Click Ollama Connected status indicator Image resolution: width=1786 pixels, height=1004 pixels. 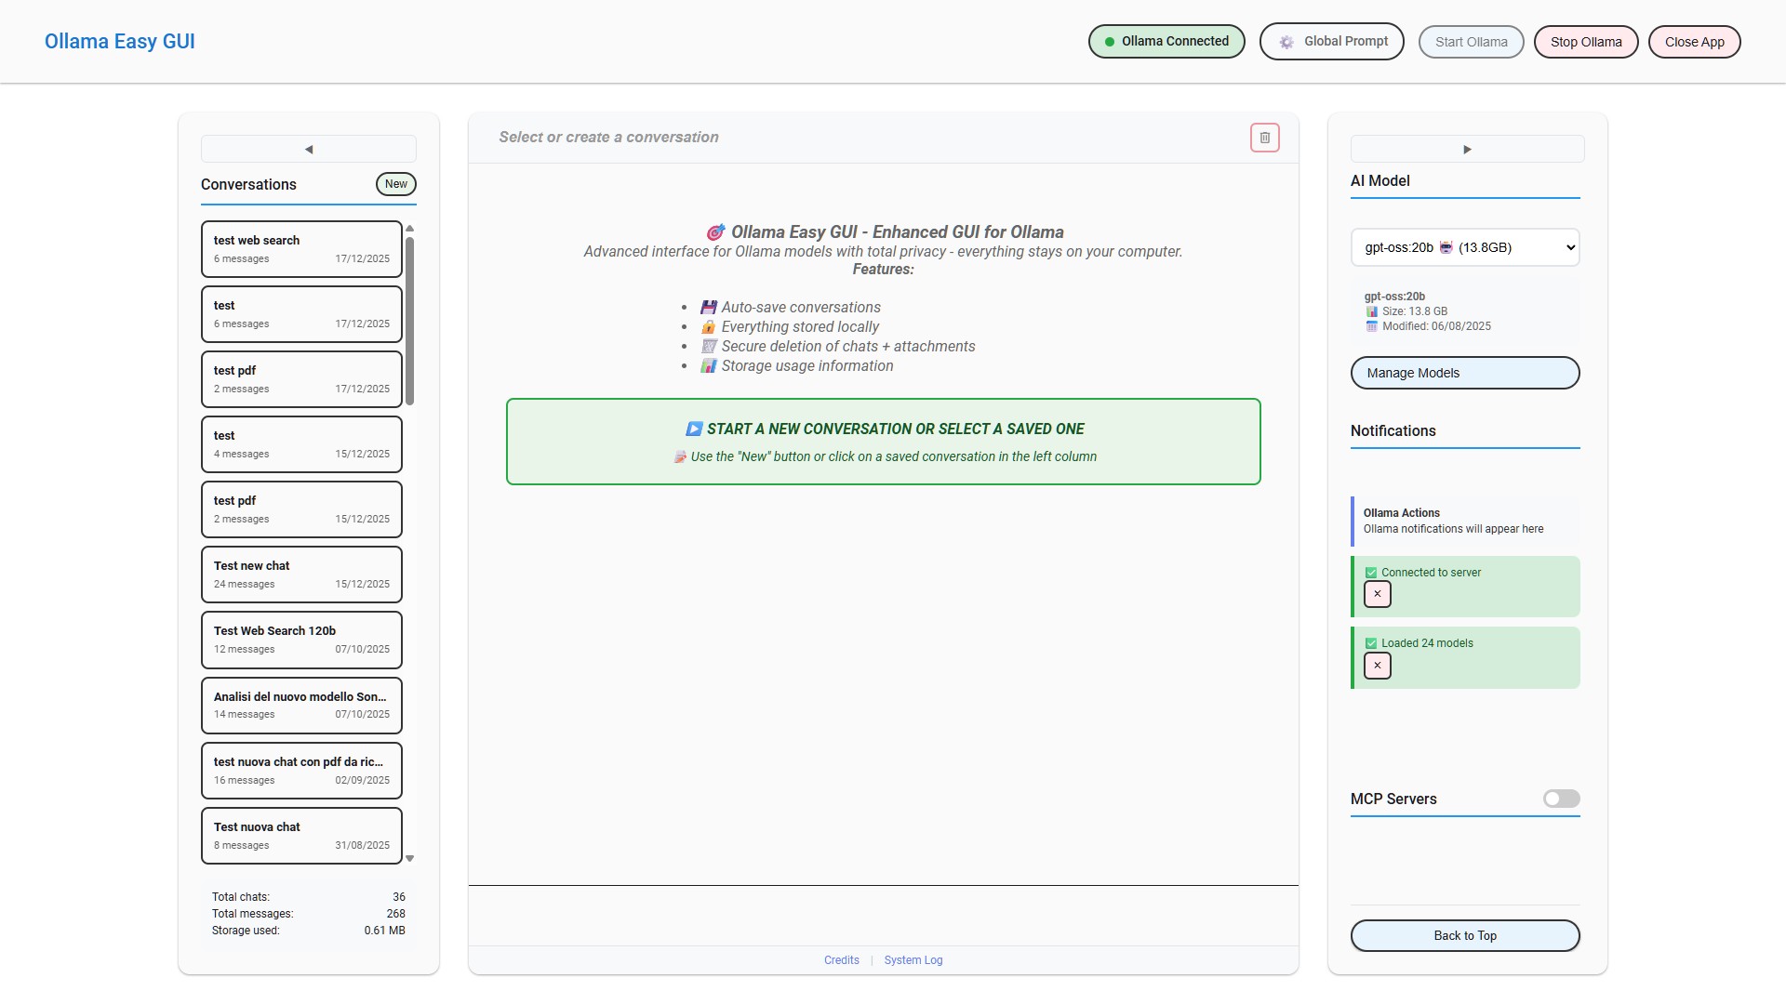click(1166, 42)
